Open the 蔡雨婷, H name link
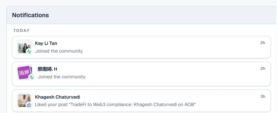The width and height of the screenshot is (277, 113). (47, 69)
